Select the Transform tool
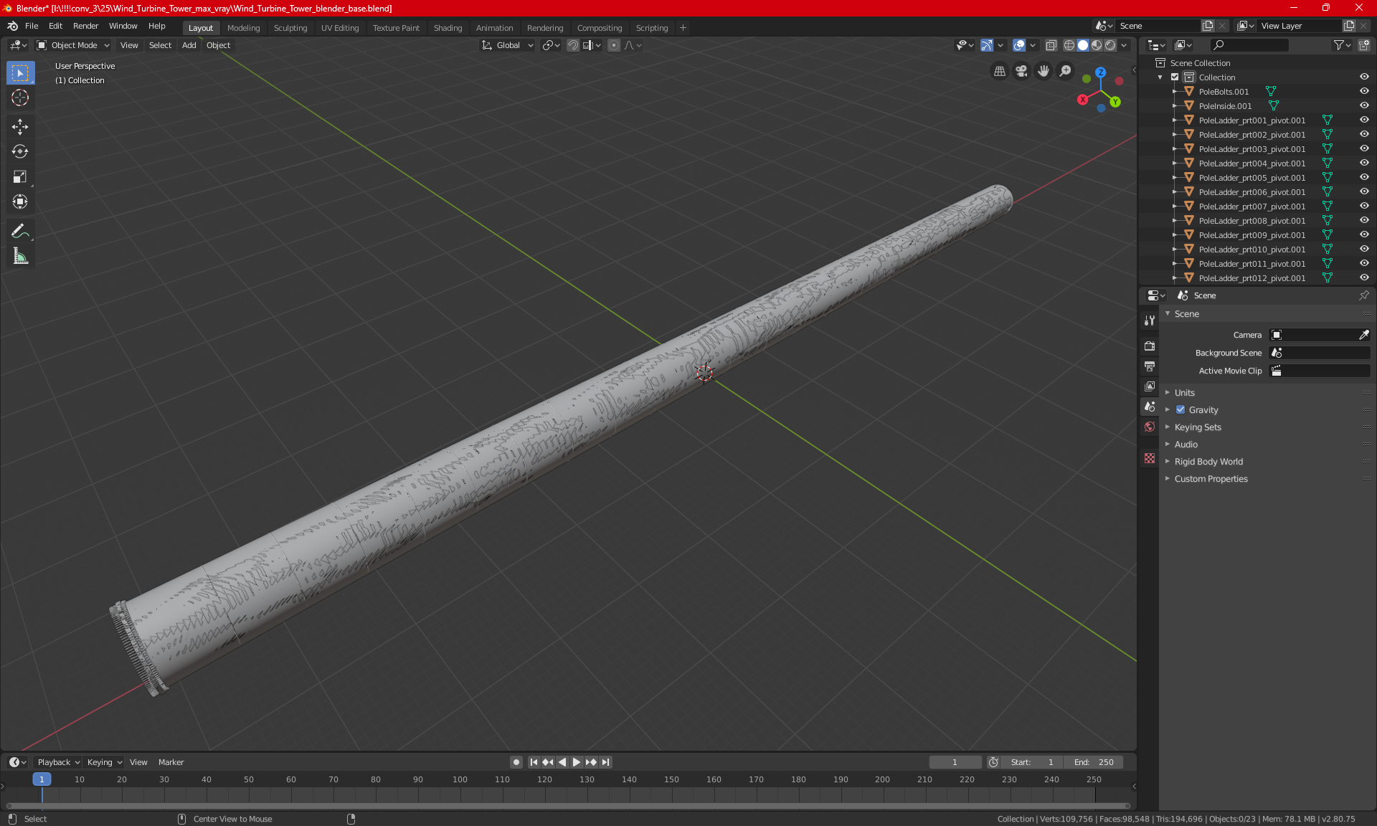The width and height of the screenshot is (1377, 826). (x=20, y=202)
